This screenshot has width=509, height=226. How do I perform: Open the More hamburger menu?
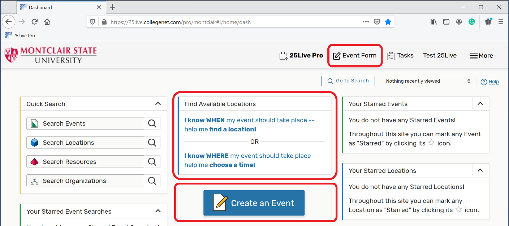click(481, 56)
